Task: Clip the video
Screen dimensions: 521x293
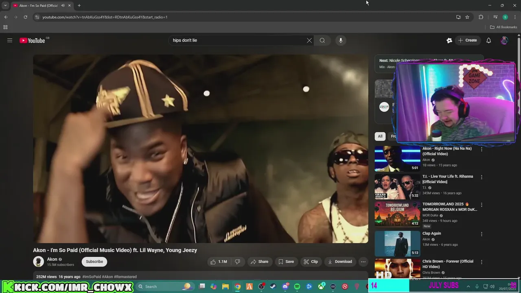Action: (x=311, y=262)
